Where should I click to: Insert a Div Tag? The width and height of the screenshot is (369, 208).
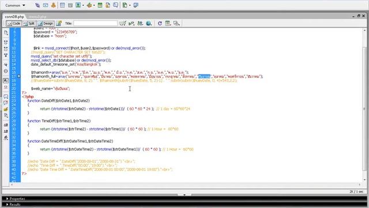(70, 5)
